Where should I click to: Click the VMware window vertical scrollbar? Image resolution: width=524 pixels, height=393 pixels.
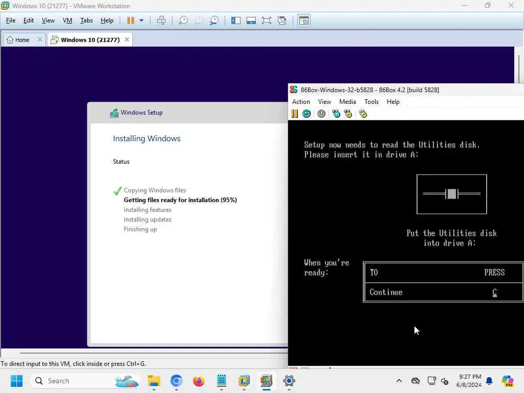(519, 69)
